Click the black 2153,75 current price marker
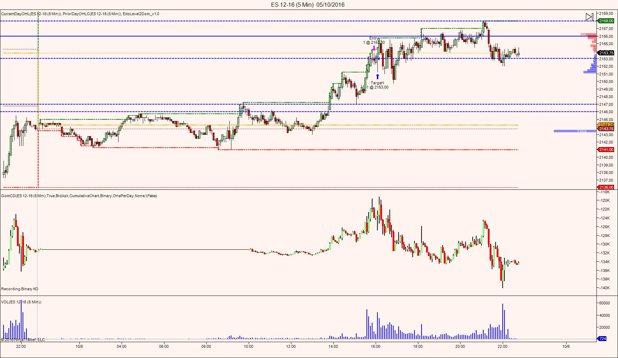Image resolution: width=618 pixels, height=358 pixels. point(606,53)
